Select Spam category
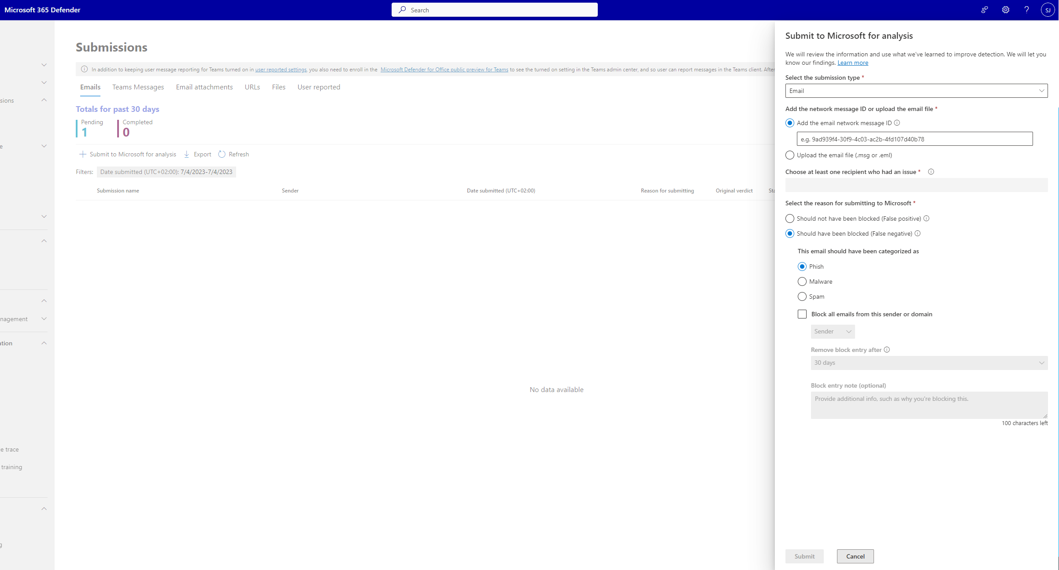This screenshot has height=570, width=1059. 802,296
